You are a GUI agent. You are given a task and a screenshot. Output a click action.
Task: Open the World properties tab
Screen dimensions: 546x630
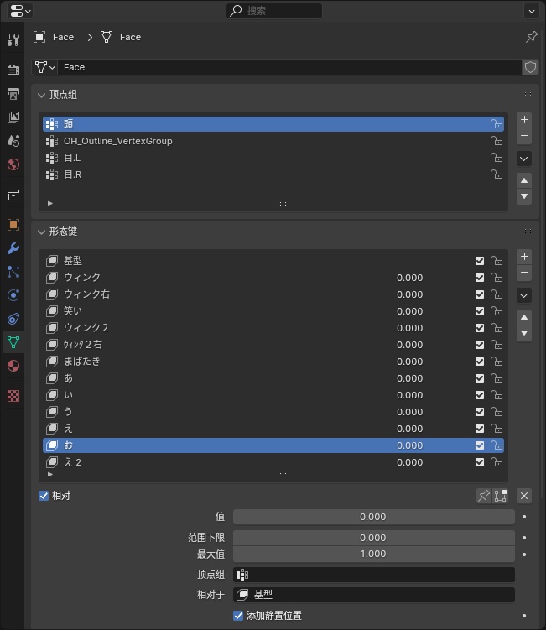tap(13, 164)
